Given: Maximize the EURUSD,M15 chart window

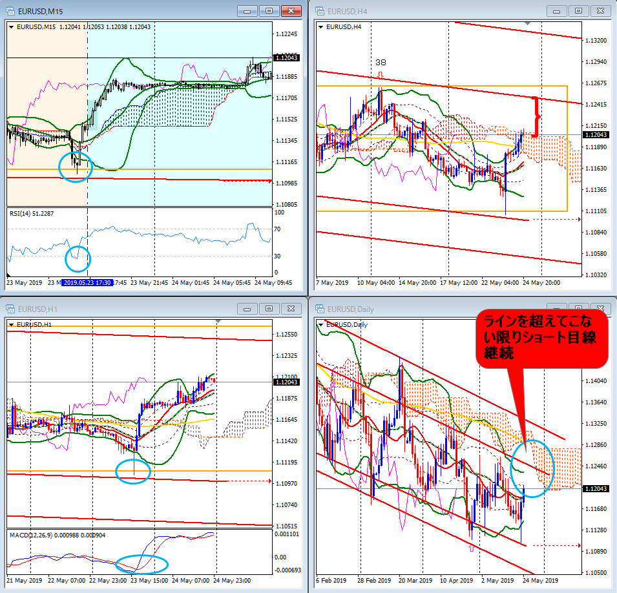Looking at the screenshot, I should pos(269,11).
